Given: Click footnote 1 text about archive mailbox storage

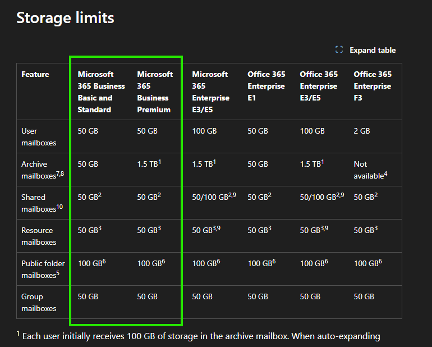Looking at the screenshot, I should (x=199, y=336).
